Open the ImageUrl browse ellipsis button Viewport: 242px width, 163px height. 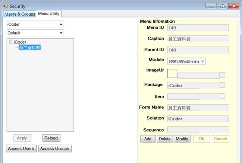tap(222, 75)
